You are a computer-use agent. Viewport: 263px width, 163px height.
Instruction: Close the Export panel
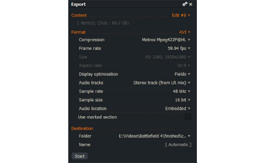click(x=191, y=4)
